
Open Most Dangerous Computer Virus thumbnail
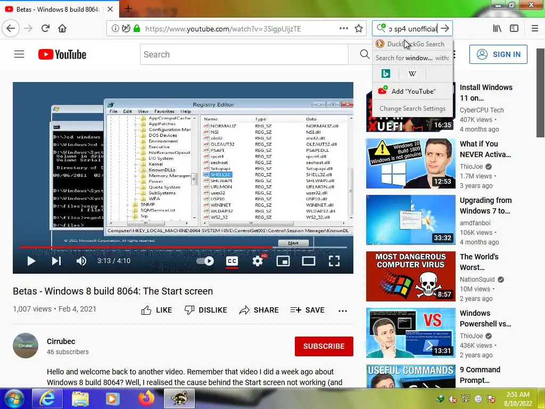[410, 276]
